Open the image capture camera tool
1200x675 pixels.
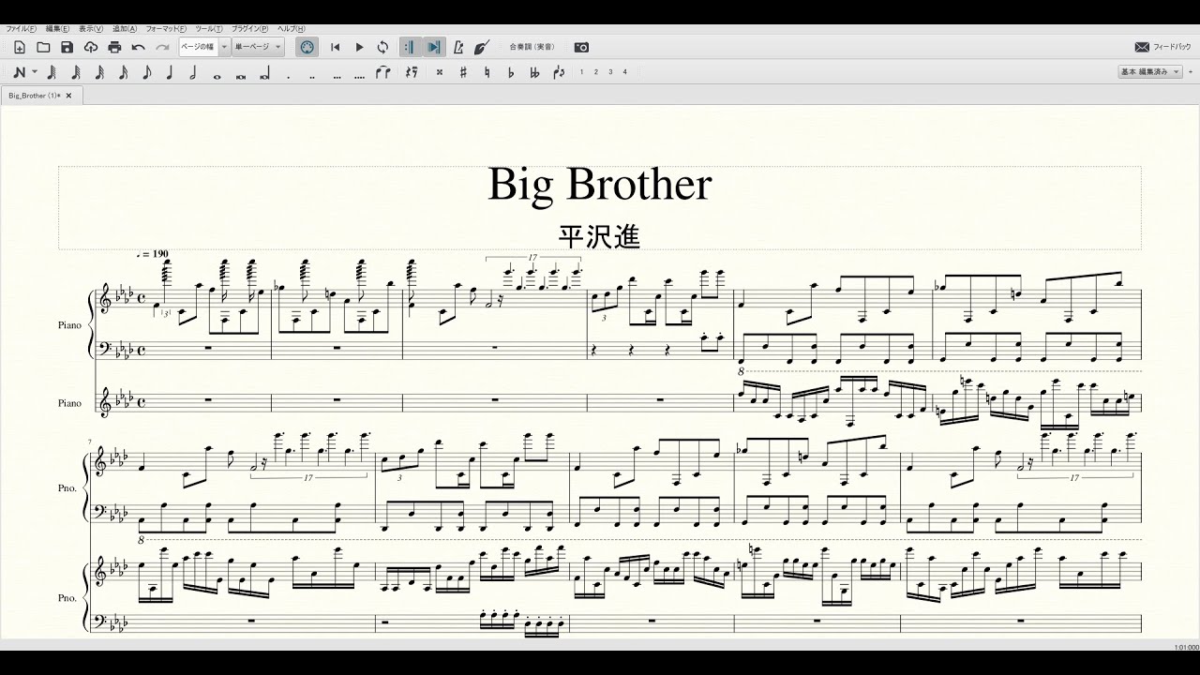coord(581,47)
